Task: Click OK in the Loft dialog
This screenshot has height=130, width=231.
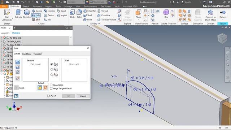Action: (69, 96)
